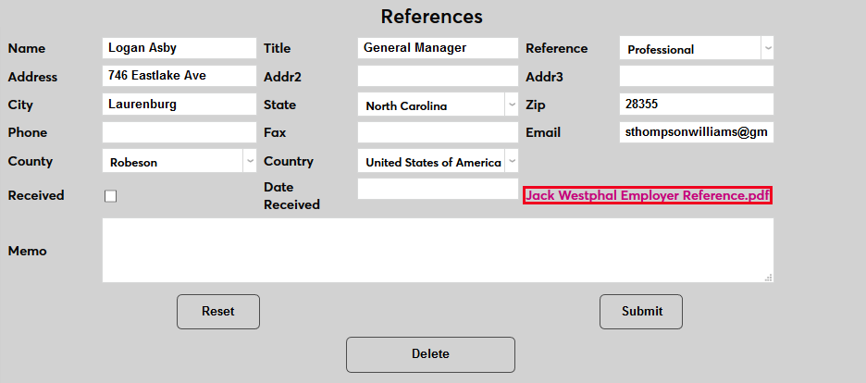Focus the Name input field
The image size is (866, 383).
(179, 48)
